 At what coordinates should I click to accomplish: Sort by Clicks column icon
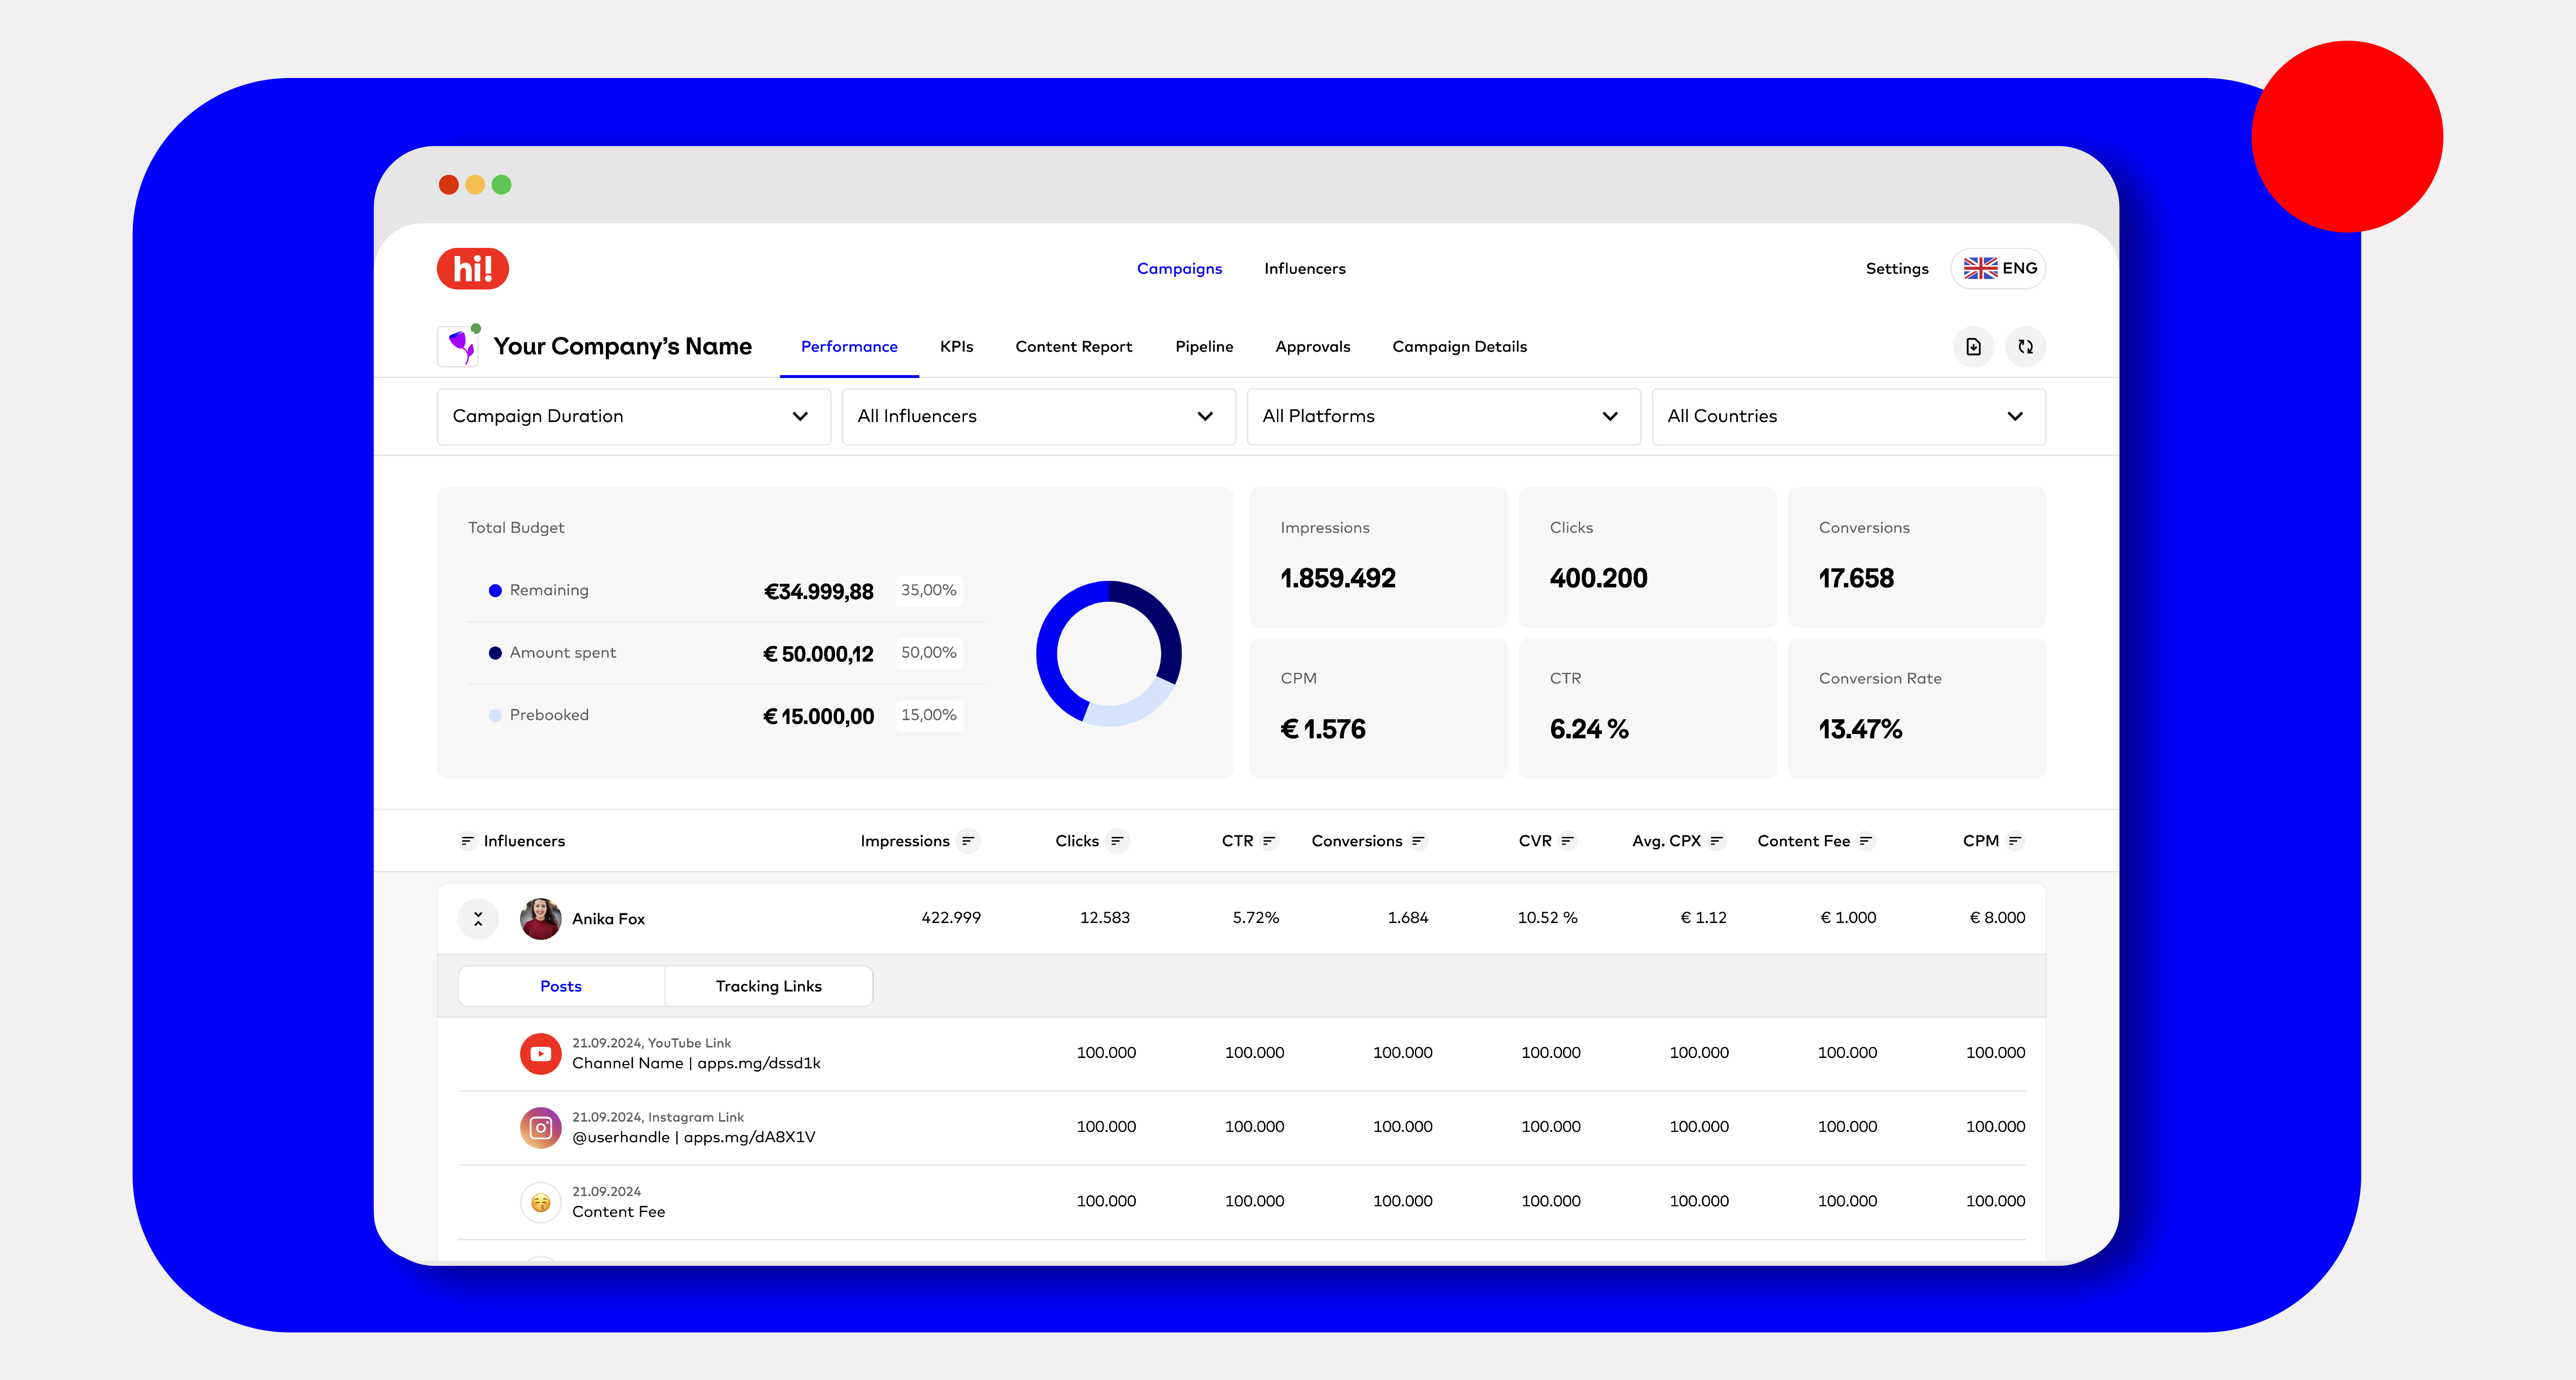(x=1117, y=841)
